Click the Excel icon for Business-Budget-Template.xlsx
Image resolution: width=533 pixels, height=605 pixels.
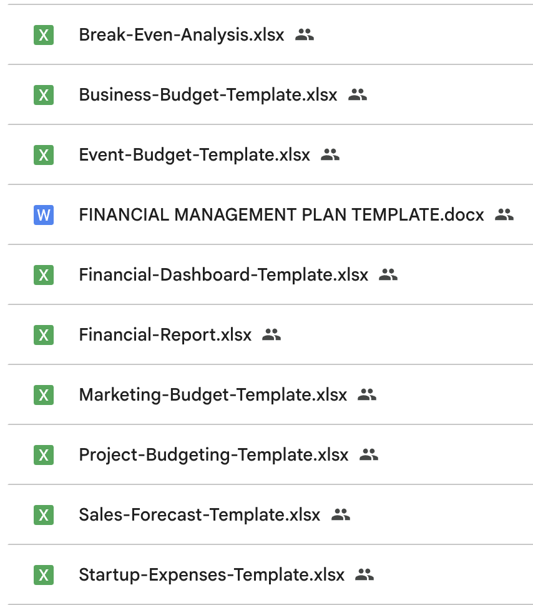(x=44, y=95)
